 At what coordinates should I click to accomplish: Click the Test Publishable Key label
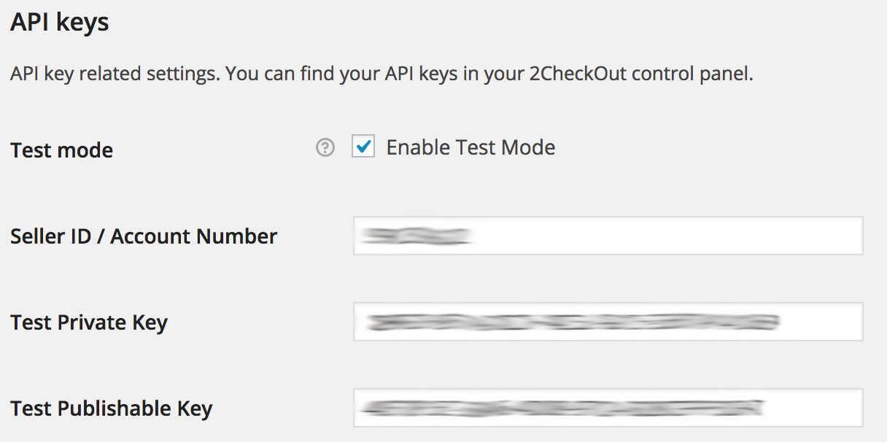[111, 408]
